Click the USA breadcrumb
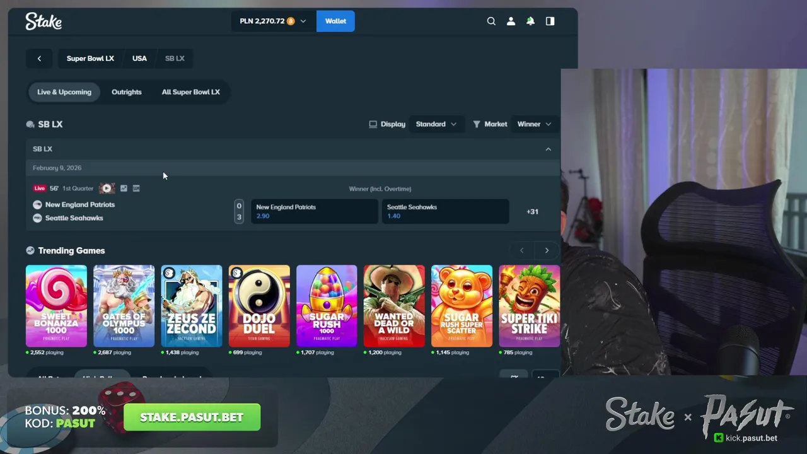 point(139,58)
